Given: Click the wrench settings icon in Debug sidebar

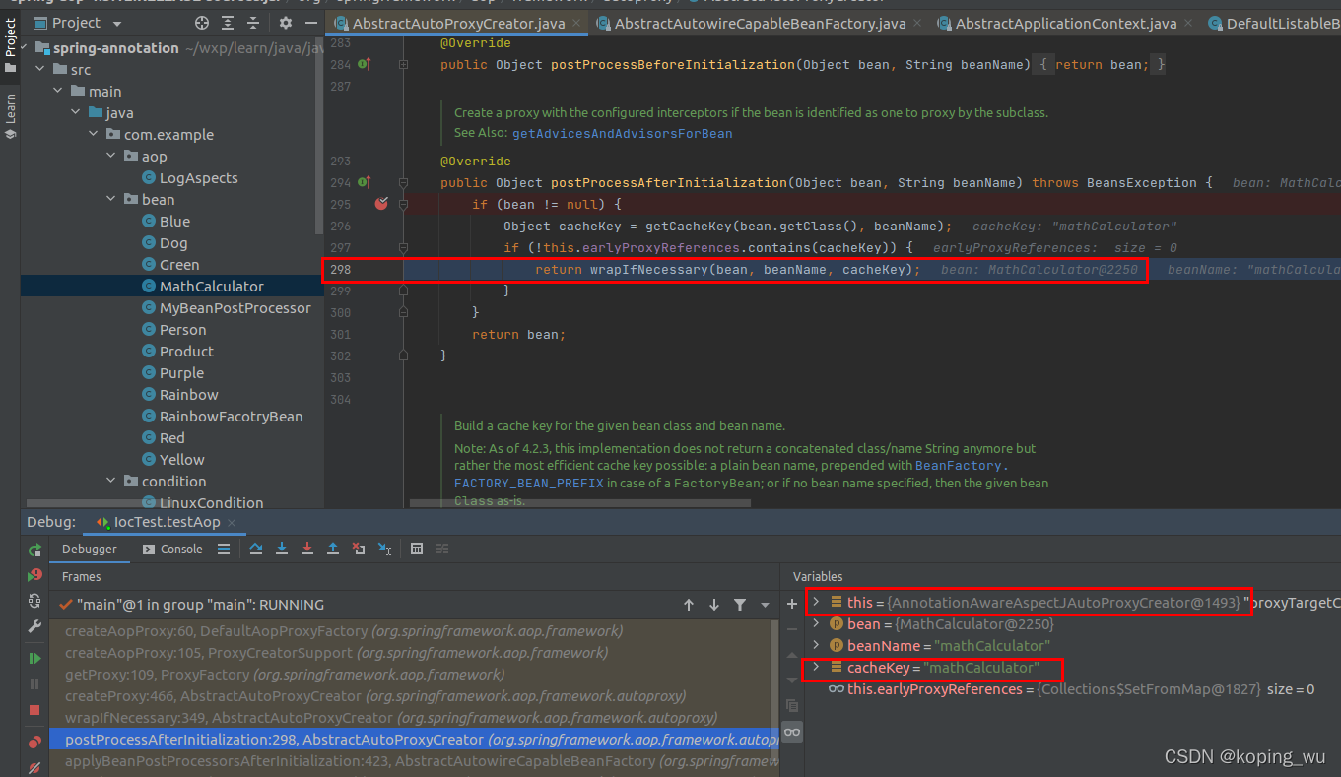Looking at the screenshot, I should click(34, 626).
